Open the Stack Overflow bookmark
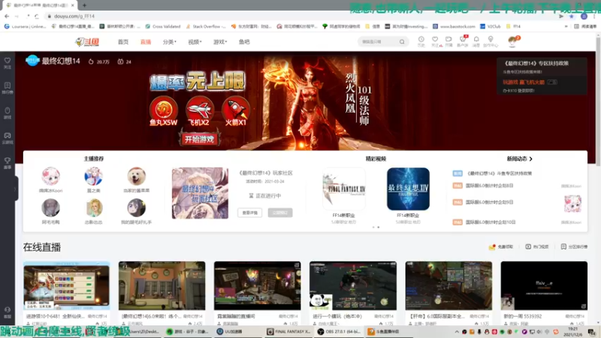 (206, 26)
